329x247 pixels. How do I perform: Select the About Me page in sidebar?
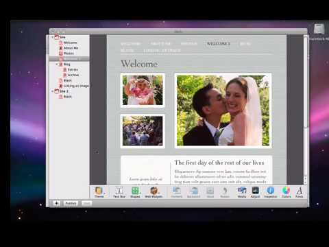[69, 48]
